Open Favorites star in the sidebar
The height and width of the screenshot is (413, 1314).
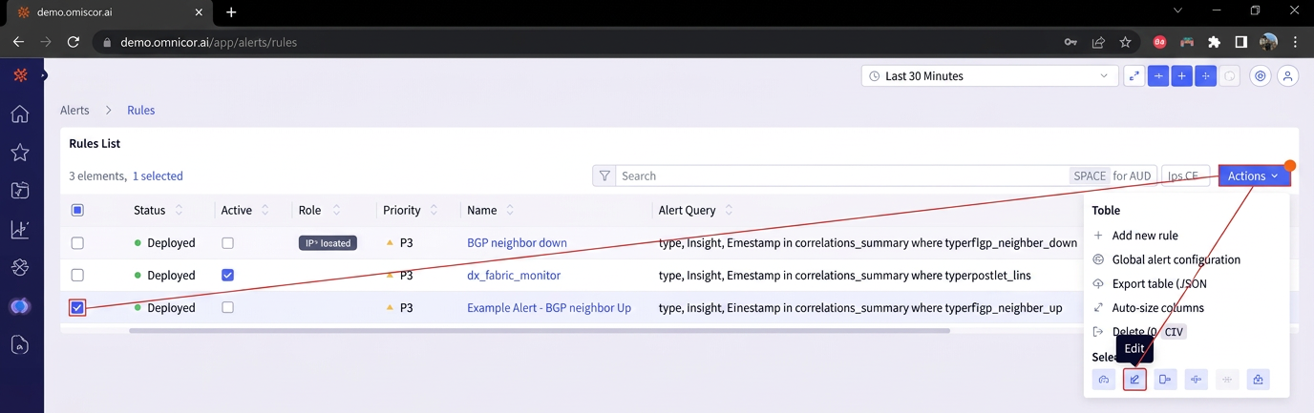[x=20, y=153]
